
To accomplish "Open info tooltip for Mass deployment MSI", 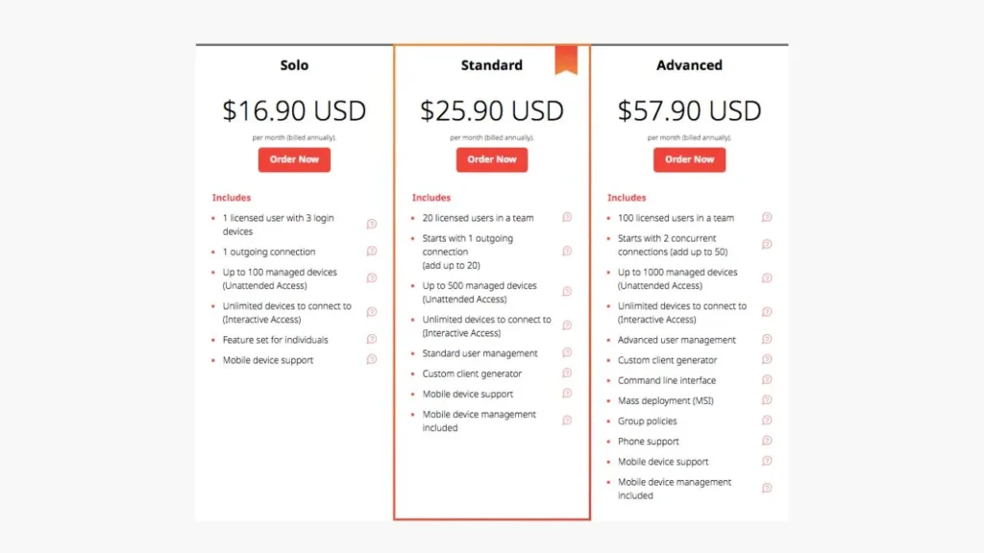I will (x=766, y=400).
